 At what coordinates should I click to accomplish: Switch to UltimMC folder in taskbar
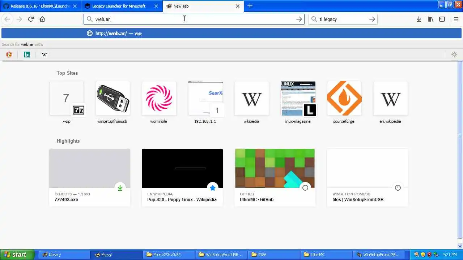[326, 255]
